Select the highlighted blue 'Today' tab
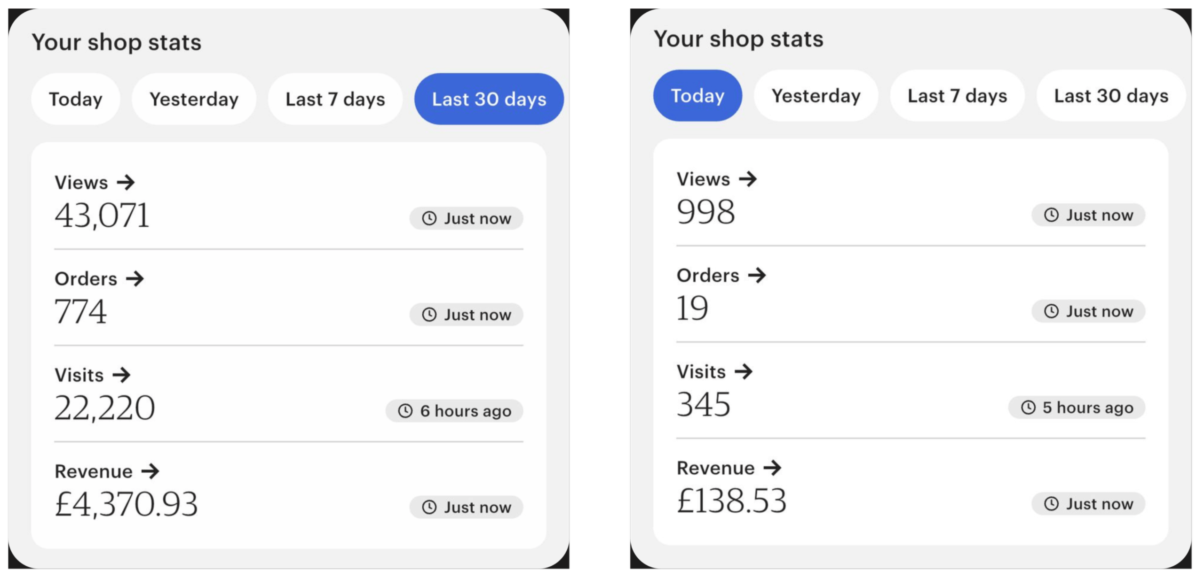The width and height of the screenshot is (1204, 578). [x=697, y=96]
